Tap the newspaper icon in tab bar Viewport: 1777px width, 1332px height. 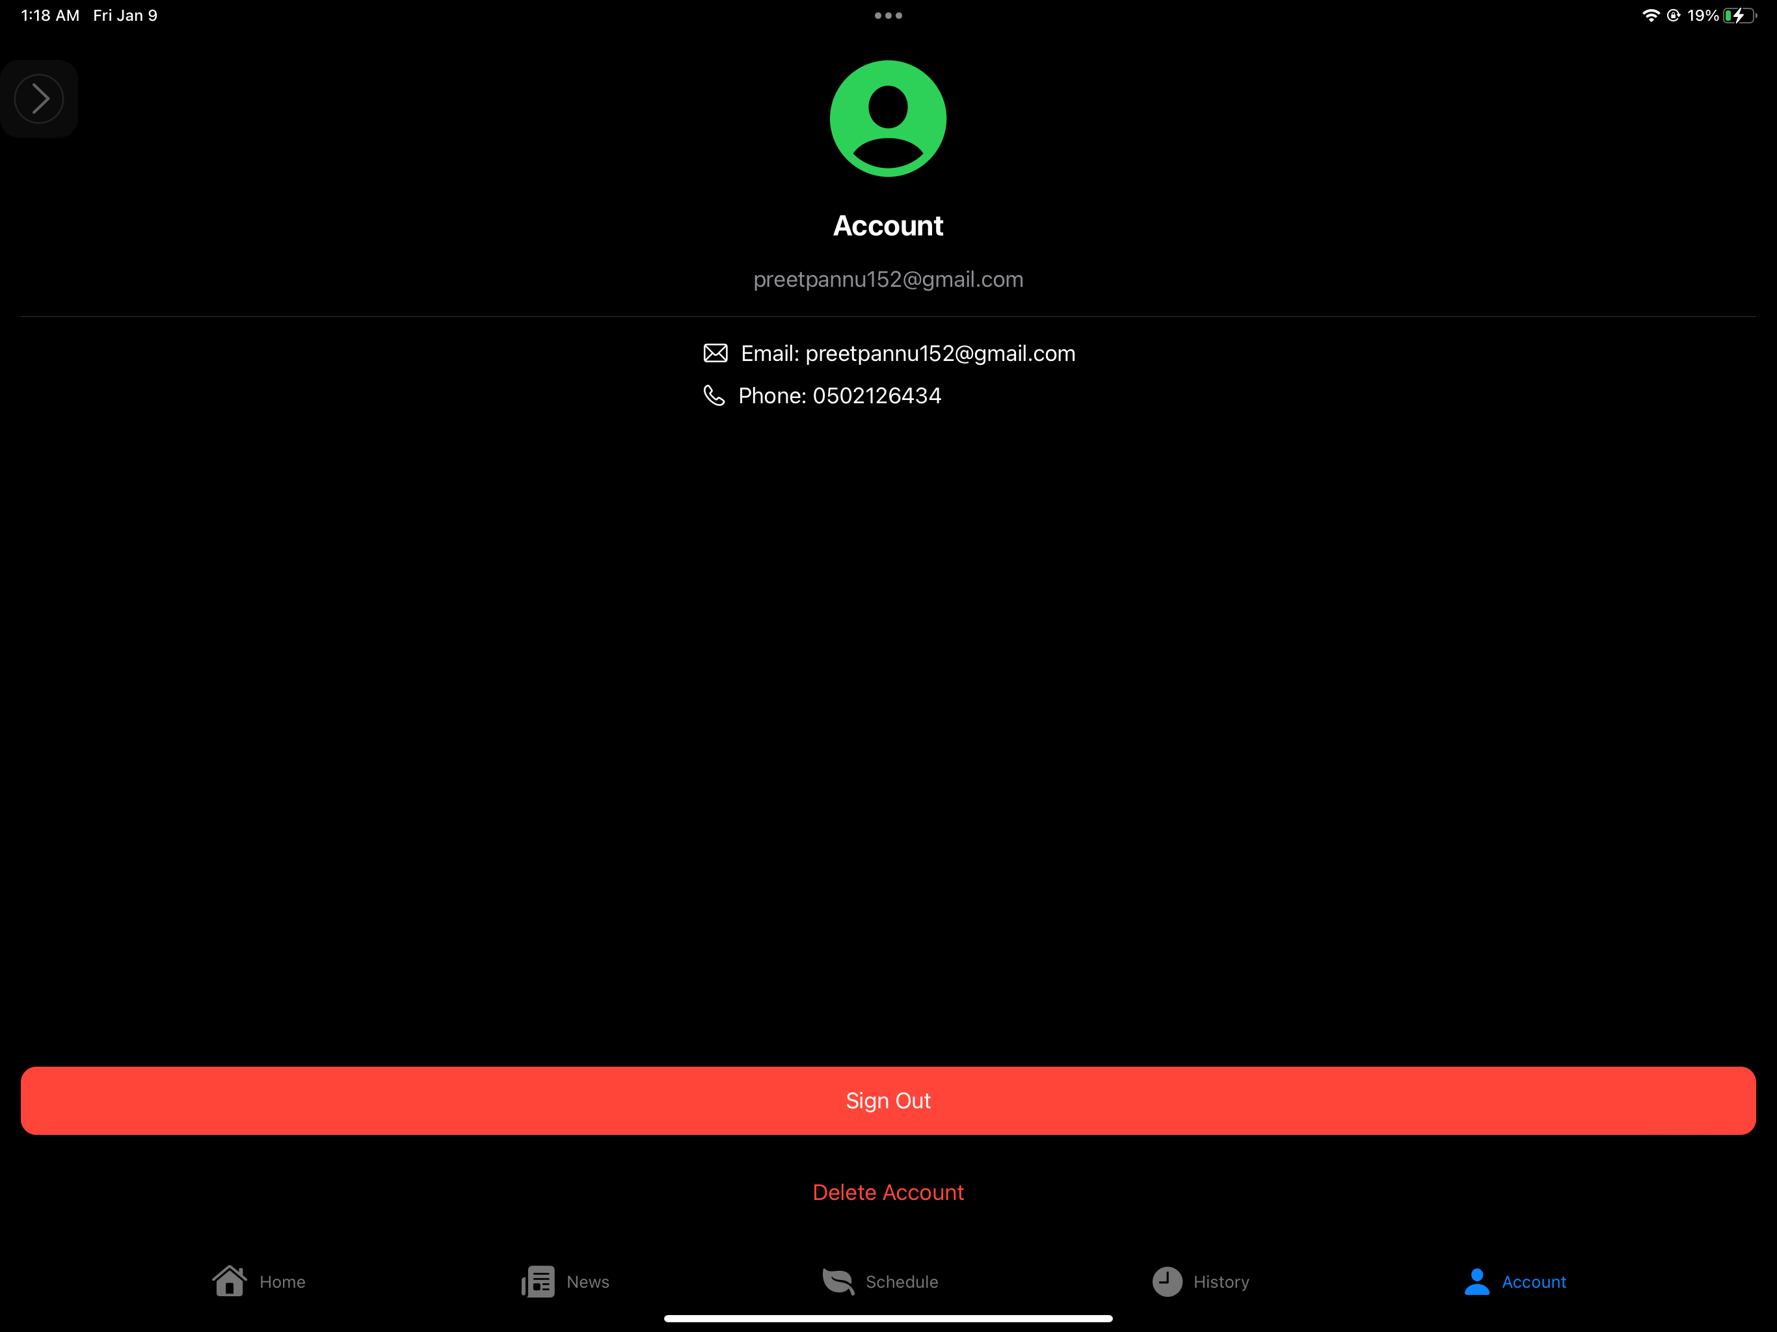[537, 1281]
